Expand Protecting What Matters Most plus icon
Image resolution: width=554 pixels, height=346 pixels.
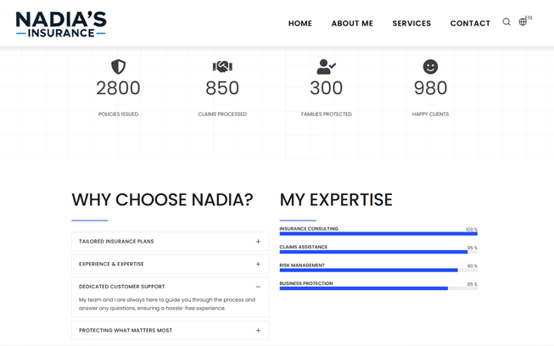(259, 331)
